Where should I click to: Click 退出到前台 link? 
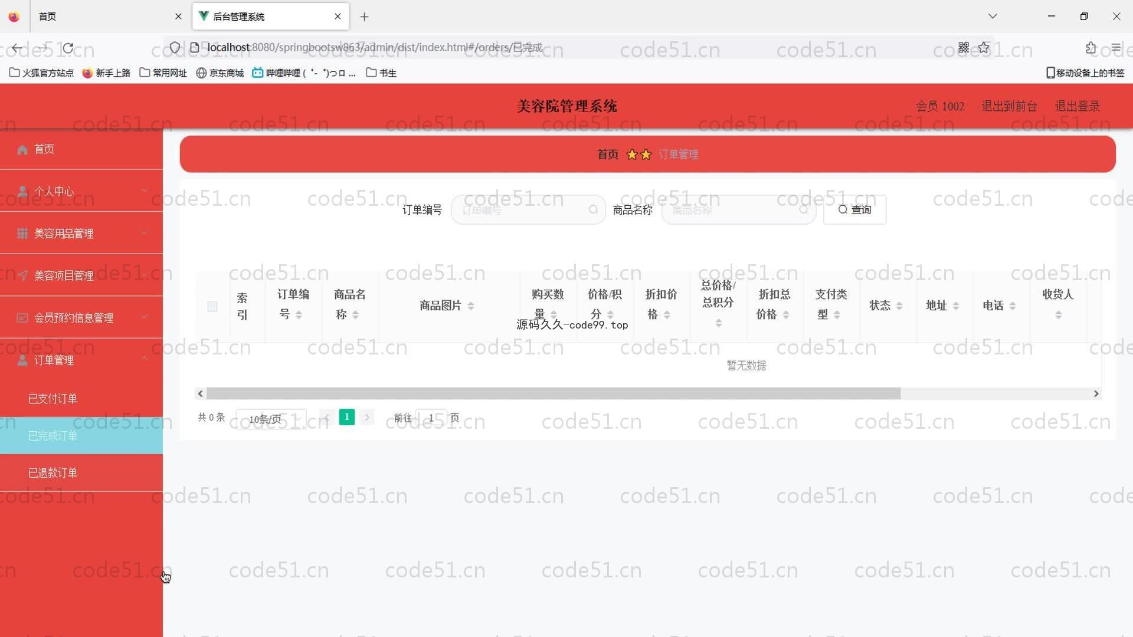pos(1009,106)
